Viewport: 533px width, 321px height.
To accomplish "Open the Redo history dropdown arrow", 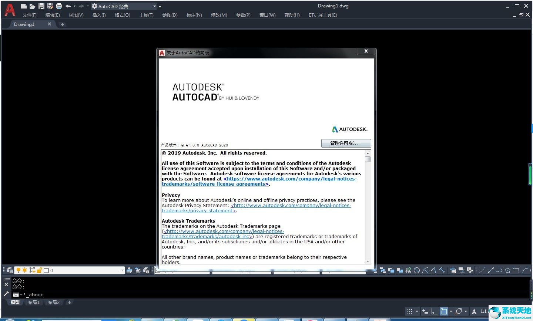I will point(88,6).
